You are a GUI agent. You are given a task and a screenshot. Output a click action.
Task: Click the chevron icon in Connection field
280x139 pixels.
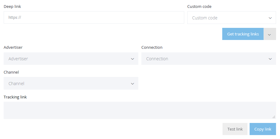coord(270,59)
